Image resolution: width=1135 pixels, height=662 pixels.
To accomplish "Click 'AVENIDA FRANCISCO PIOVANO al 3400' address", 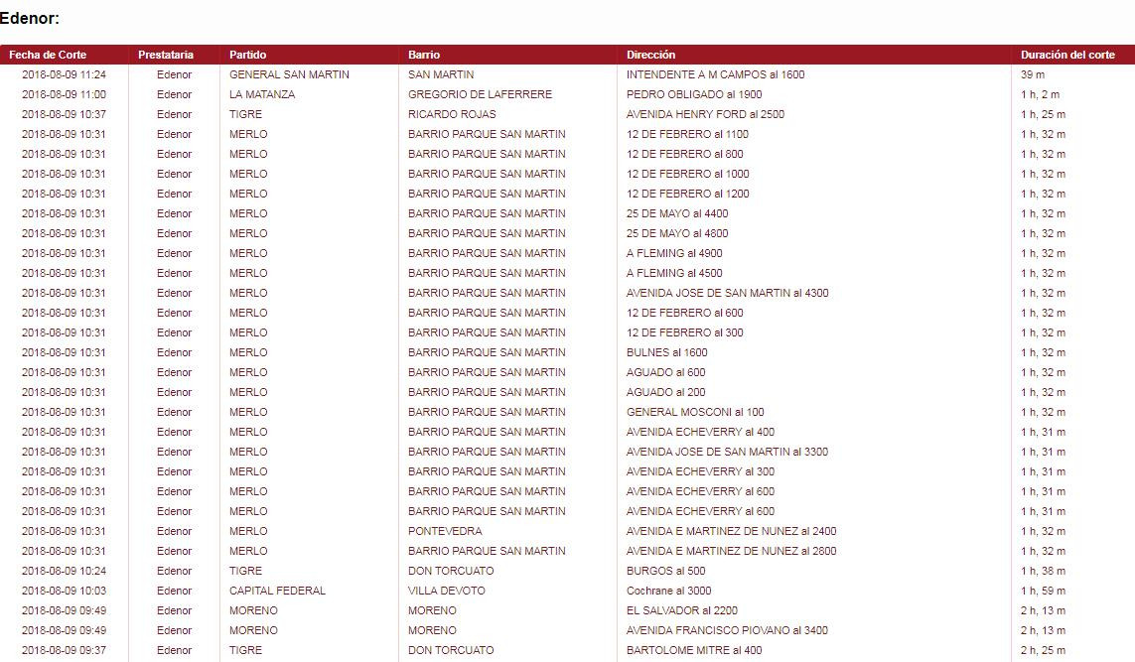I will 727,630.
